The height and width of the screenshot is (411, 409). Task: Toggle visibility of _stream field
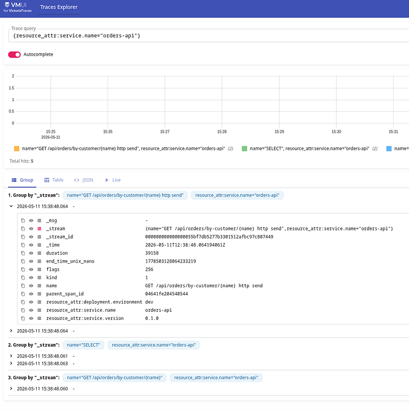[31, 229]
